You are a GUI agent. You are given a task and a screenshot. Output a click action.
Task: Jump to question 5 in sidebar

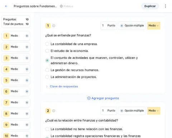16,80
